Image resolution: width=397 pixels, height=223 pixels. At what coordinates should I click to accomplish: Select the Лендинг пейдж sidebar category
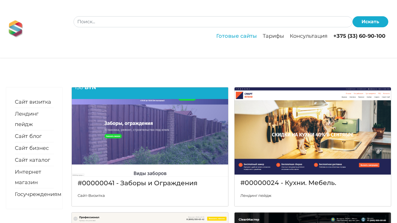click(27, 119)
